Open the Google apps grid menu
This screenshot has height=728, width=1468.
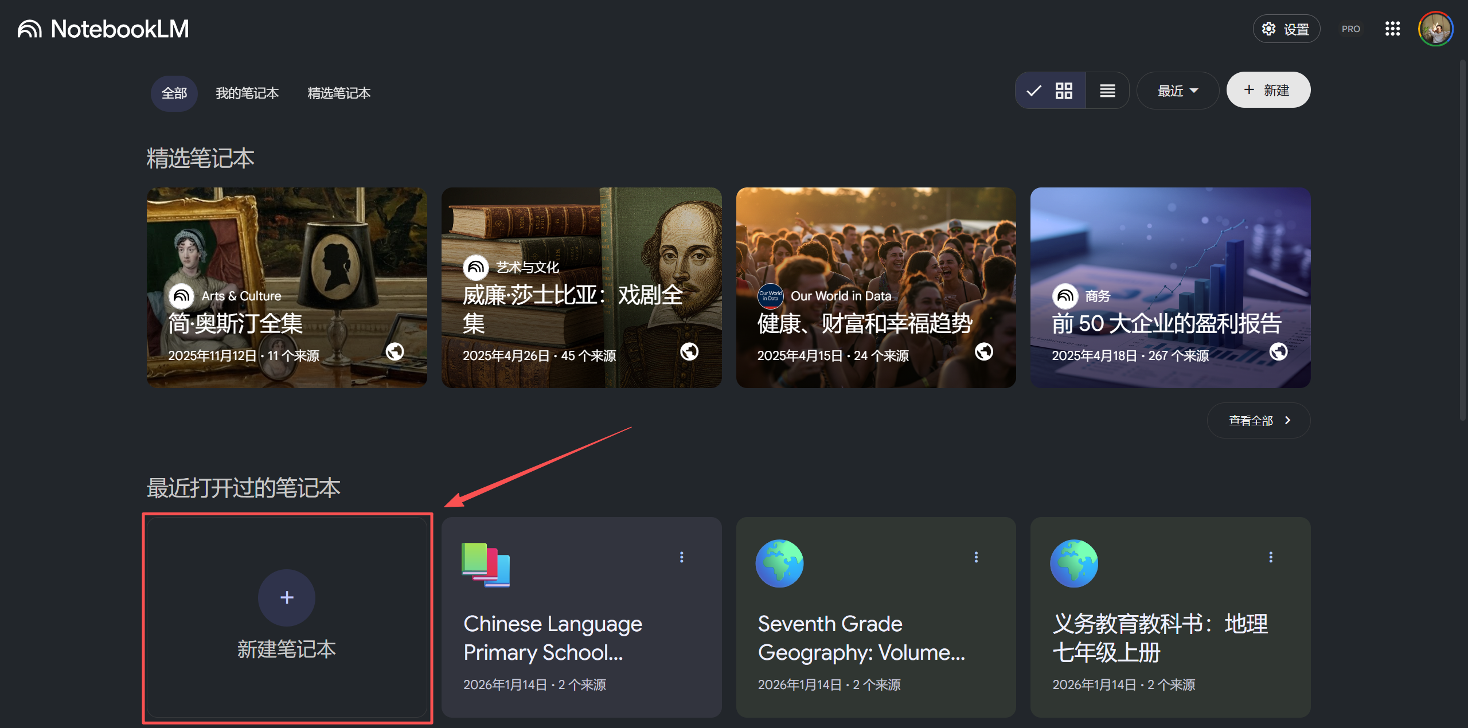(x=1393, y=29)
